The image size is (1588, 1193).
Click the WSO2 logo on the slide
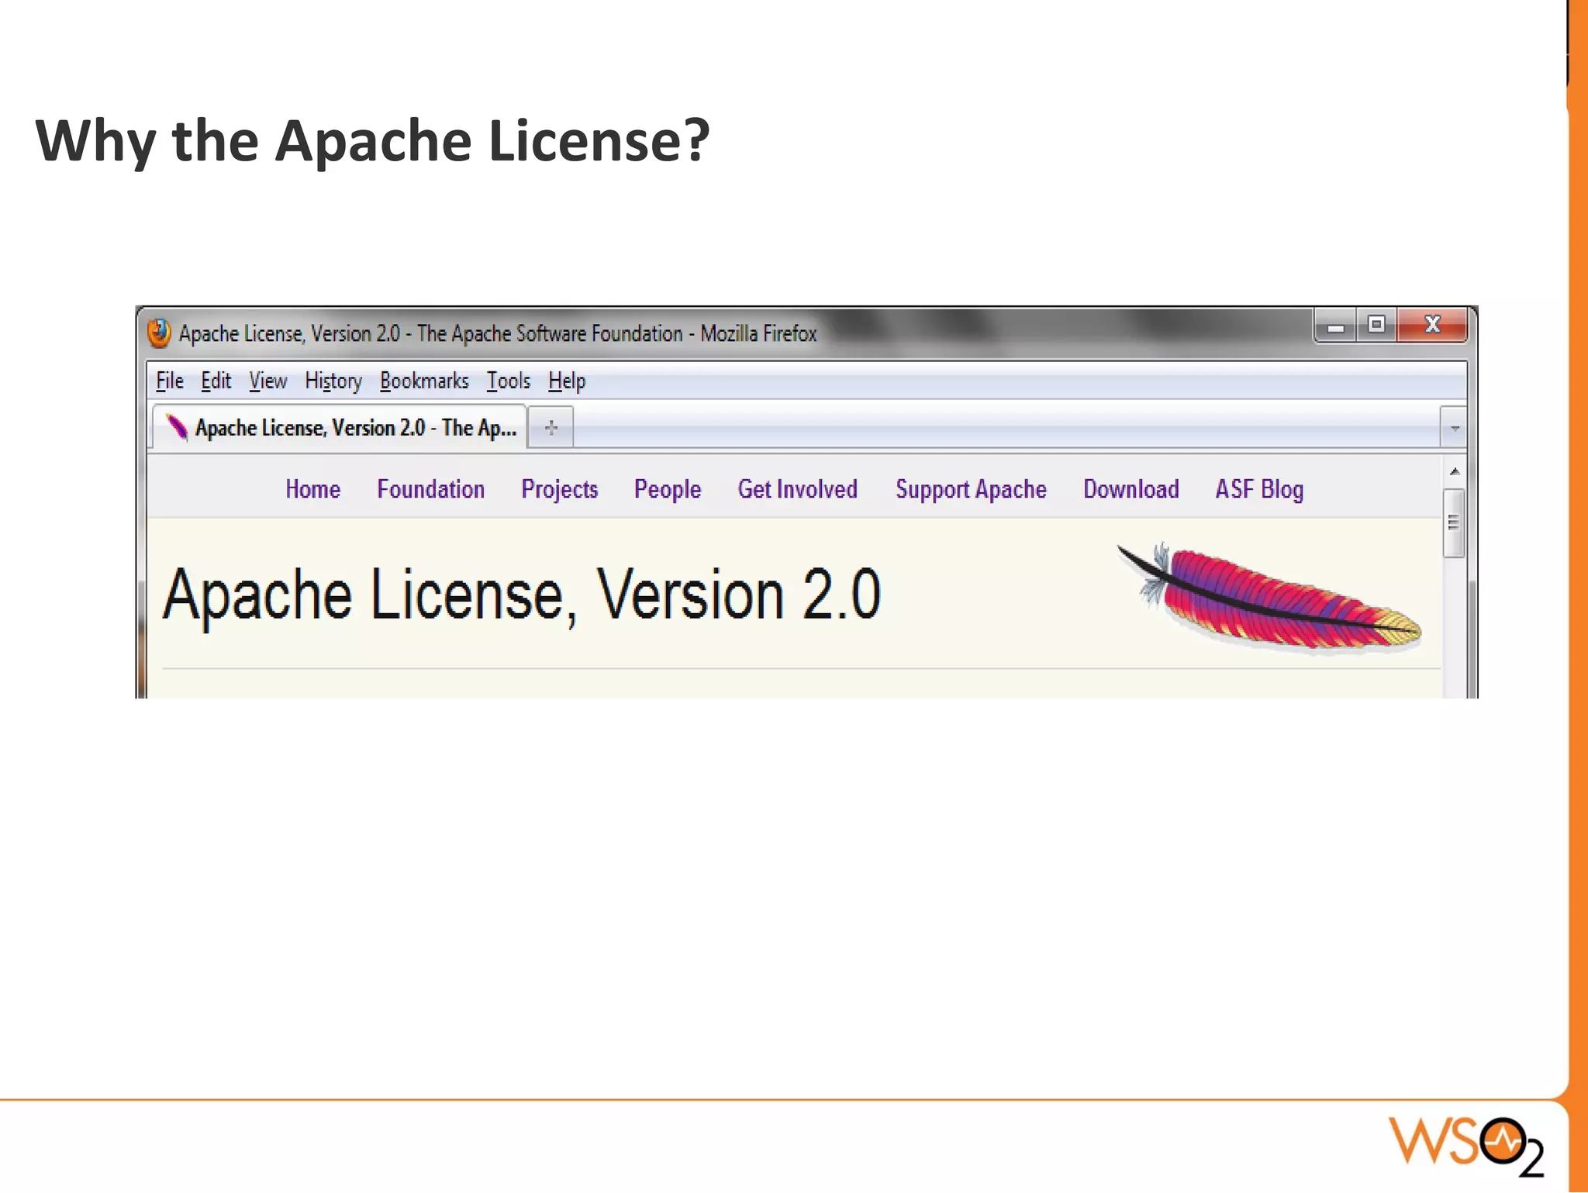pyautogui.click(x=1465, y=1146)
